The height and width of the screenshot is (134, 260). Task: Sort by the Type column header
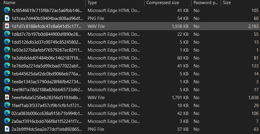click(x=115, y=3)
